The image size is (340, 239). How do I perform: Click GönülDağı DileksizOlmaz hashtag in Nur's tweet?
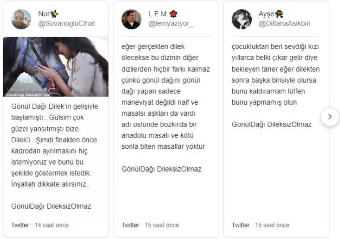pos(51,206)
